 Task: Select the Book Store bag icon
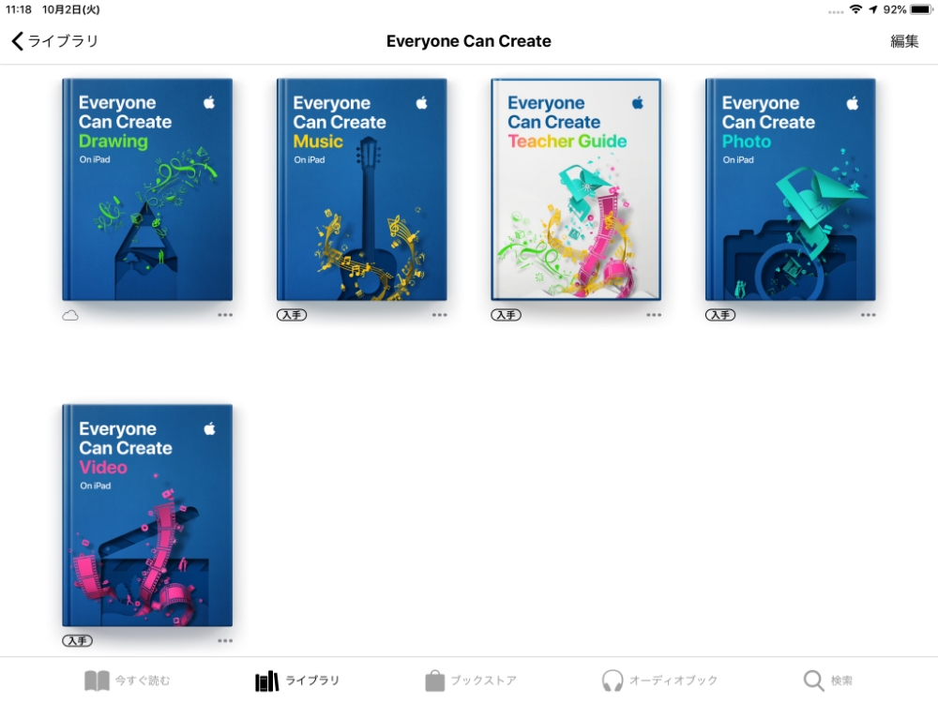pyautogui.click(x=435, y=681)
